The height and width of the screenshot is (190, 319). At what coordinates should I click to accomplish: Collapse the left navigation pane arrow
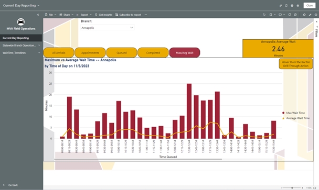point(38,15)
